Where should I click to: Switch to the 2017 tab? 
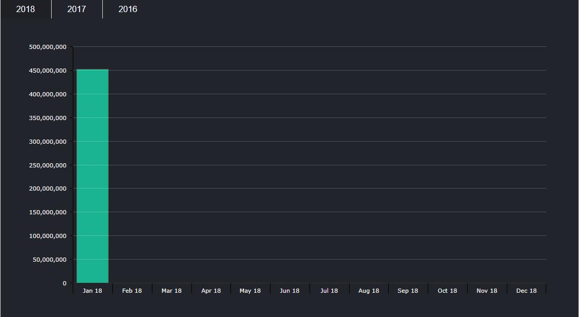(x=77, y=9)
